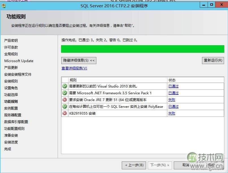
Task: Click rule text about SQL Server 实例上安装 PolyBase
Action: (x=116, y=107)
